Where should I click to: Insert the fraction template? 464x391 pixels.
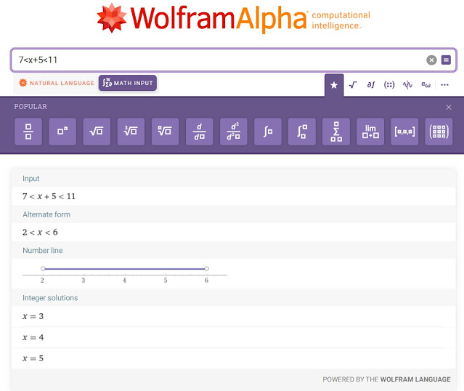click(28, 132)
